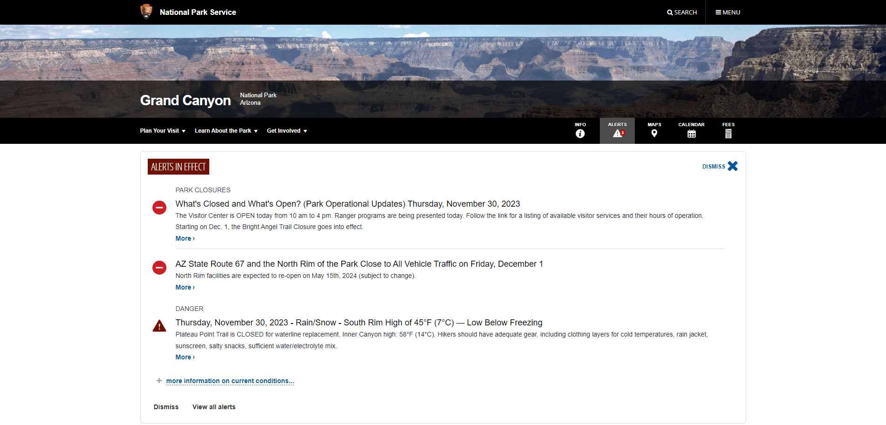
Task: Expand more information on current conditions plus icon
Action: click(159, 381)
